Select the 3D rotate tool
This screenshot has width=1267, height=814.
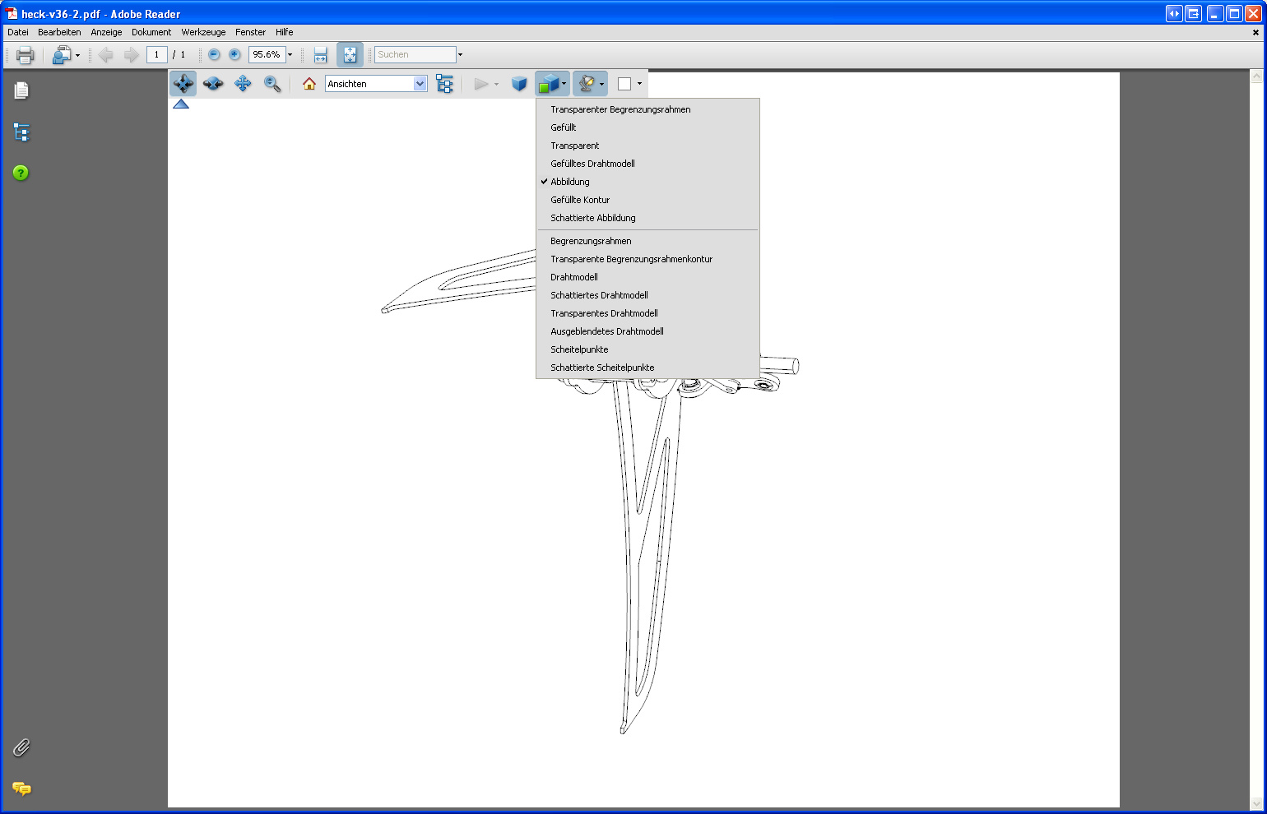[183, 84]
